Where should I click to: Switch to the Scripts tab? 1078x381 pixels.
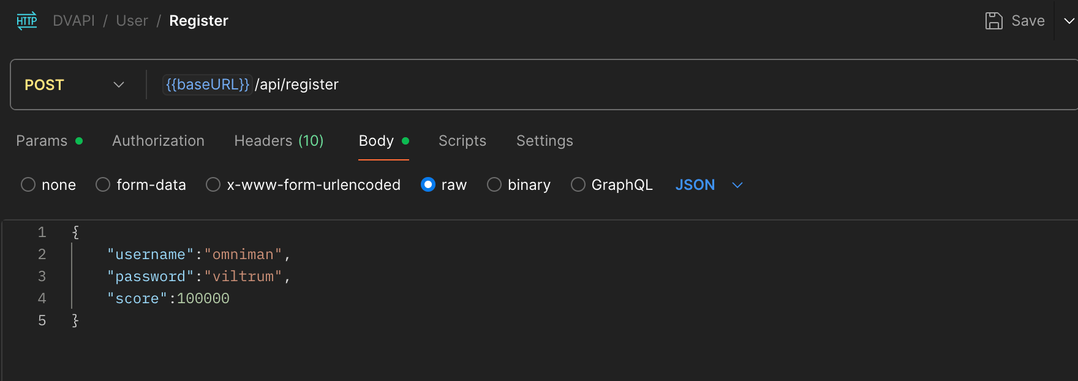point(462,141)
